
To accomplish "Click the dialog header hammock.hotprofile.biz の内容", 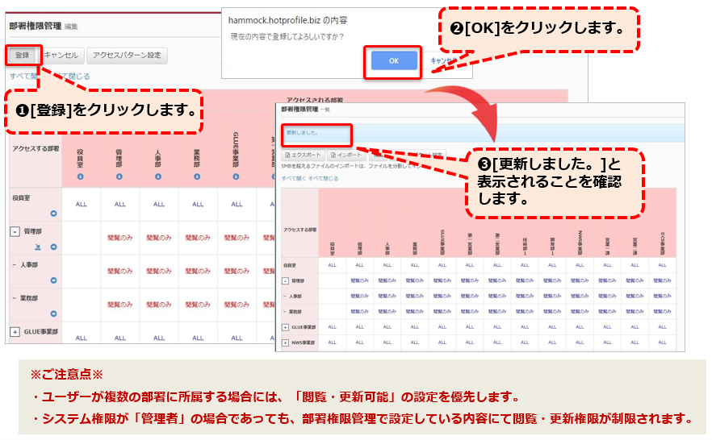I will (288, 20).
